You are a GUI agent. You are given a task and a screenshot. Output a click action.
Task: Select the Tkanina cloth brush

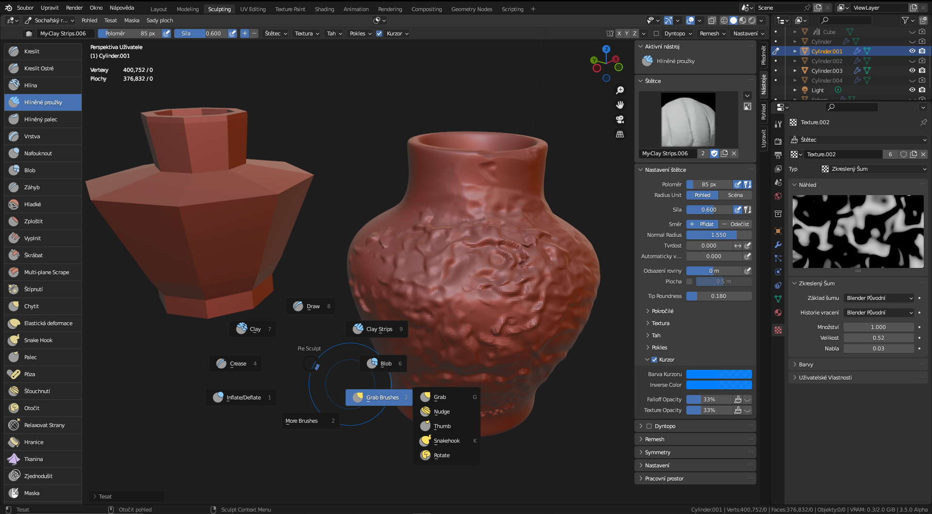[43, 459]
